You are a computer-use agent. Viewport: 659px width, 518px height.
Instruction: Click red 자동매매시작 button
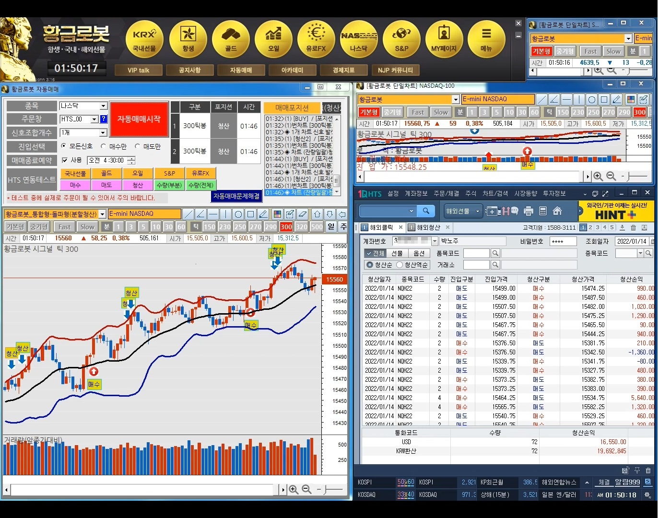[x=139, y=119]
